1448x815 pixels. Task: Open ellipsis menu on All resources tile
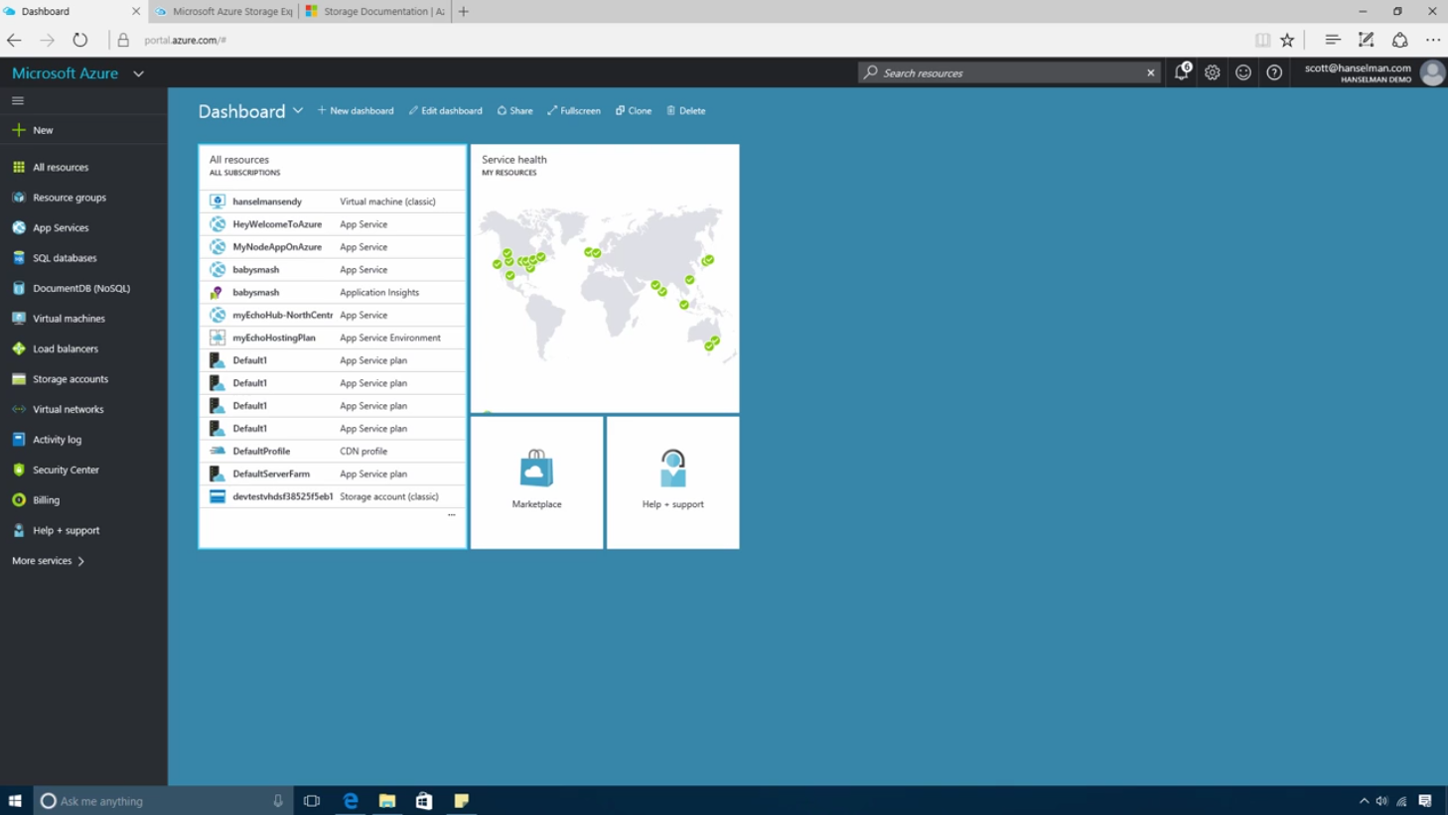click(451, 515)
